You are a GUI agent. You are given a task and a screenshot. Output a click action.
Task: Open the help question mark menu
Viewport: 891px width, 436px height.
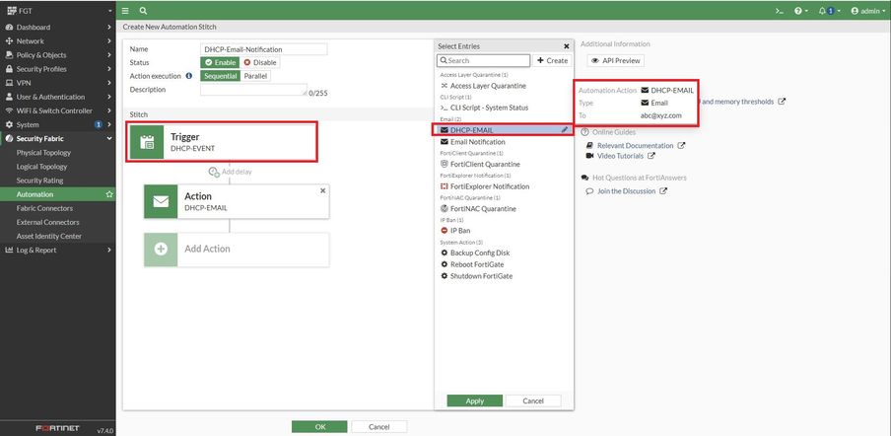point(800,11)
